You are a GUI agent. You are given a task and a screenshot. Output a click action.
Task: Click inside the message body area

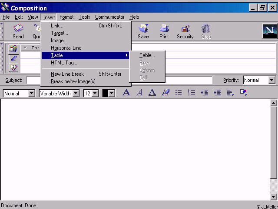click(x=136, y=150)
